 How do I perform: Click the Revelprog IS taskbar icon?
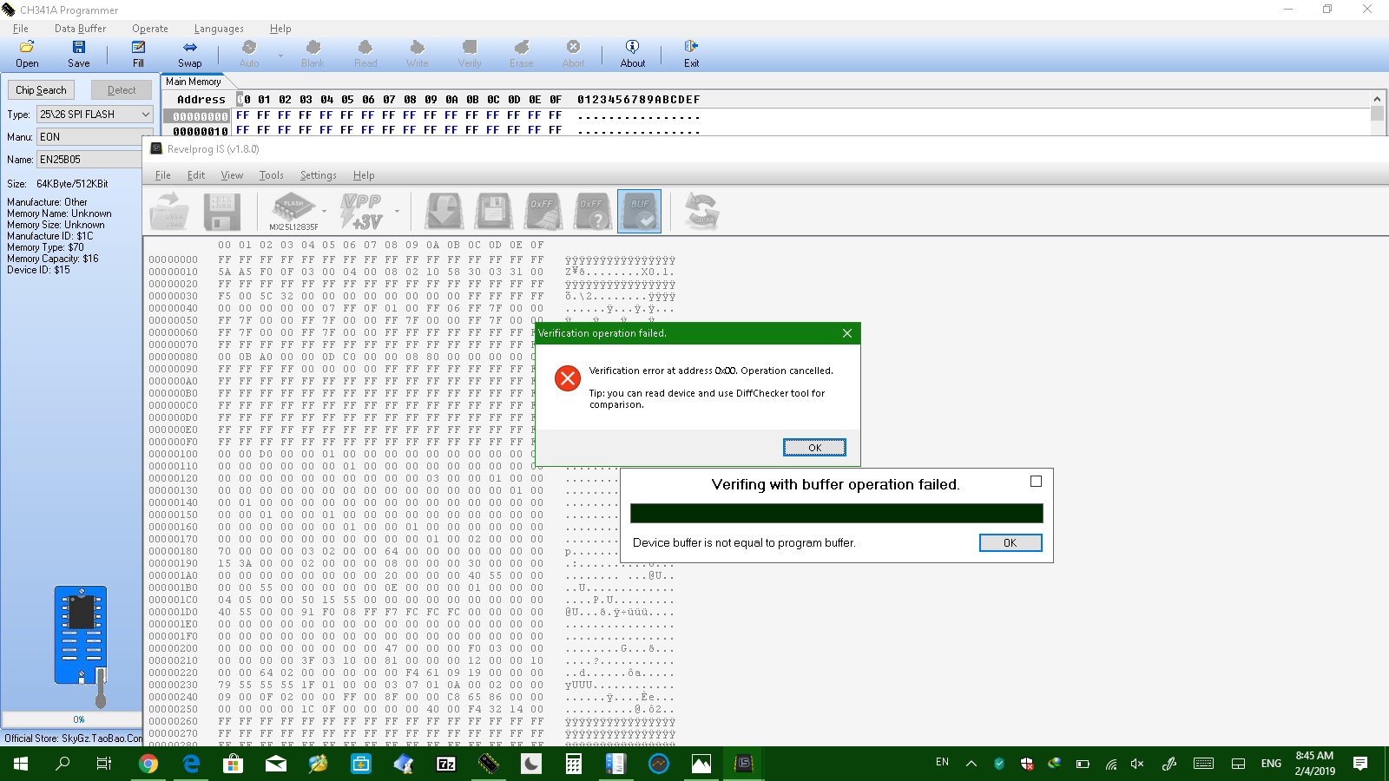click(744, 764)
